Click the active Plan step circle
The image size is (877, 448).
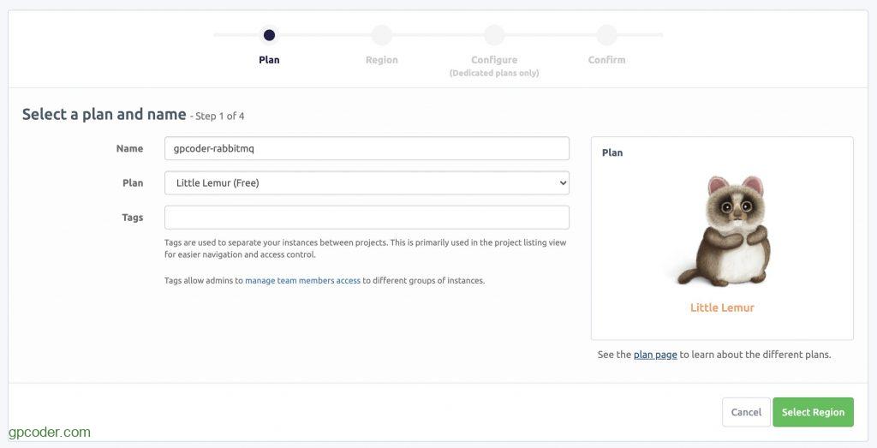point(269,35)
